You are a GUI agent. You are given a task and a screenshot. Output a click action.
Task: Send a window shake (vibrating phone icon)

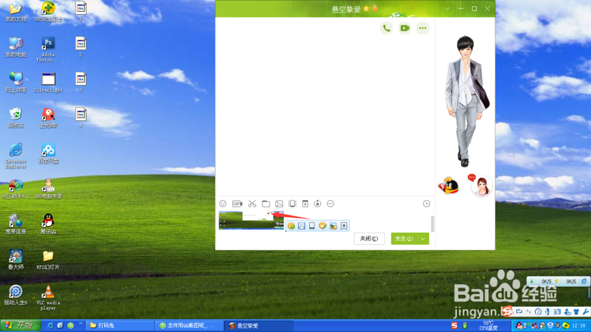(292, 204)
